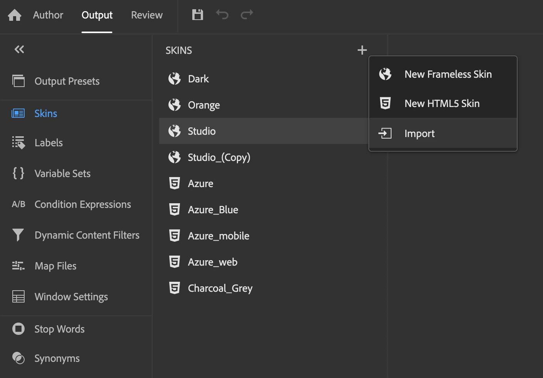Click the Home icon
This screenshot has width=543, height=378.
(15, 15)
